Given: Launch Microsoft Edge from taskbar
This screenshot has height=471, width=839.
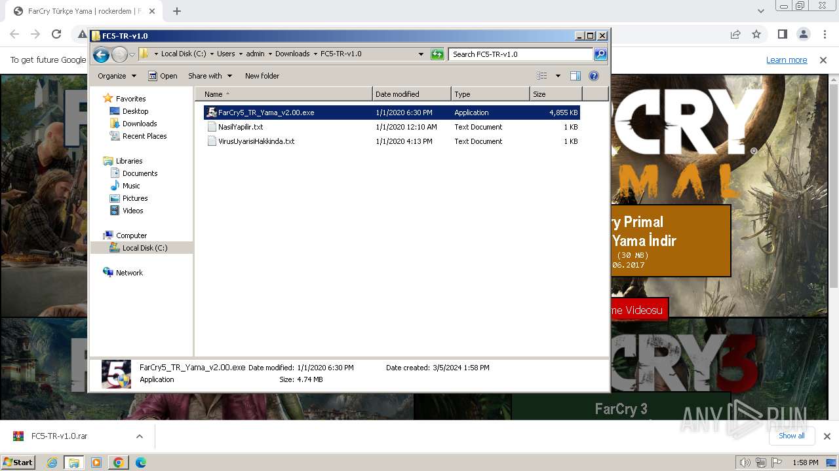Looking at the screenshot, I should point(140,462).
